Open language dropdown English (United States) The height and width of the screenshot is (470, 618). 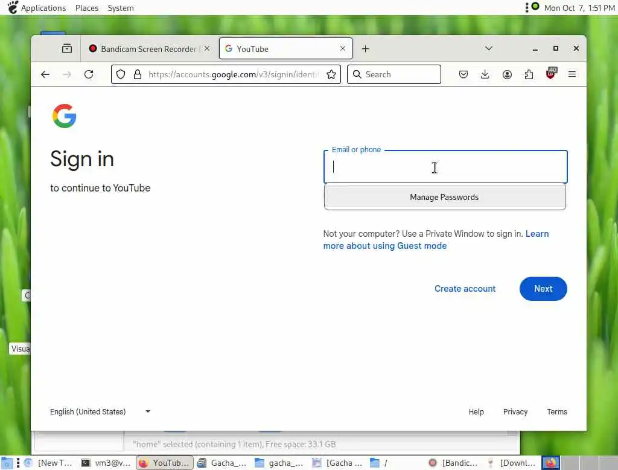(100, 411)
